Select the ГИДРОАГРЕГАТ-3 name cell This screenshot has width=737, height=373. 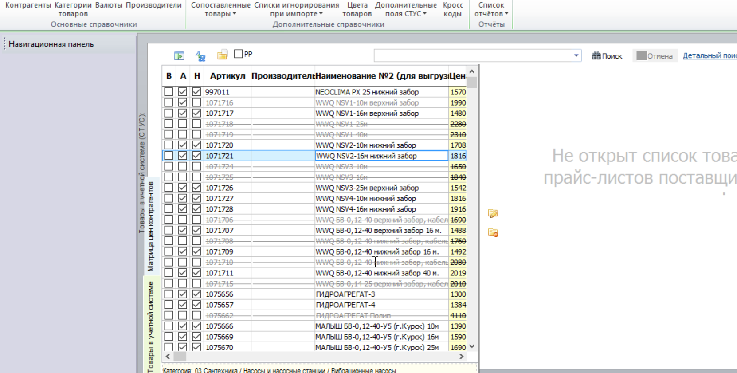point(382,294)
